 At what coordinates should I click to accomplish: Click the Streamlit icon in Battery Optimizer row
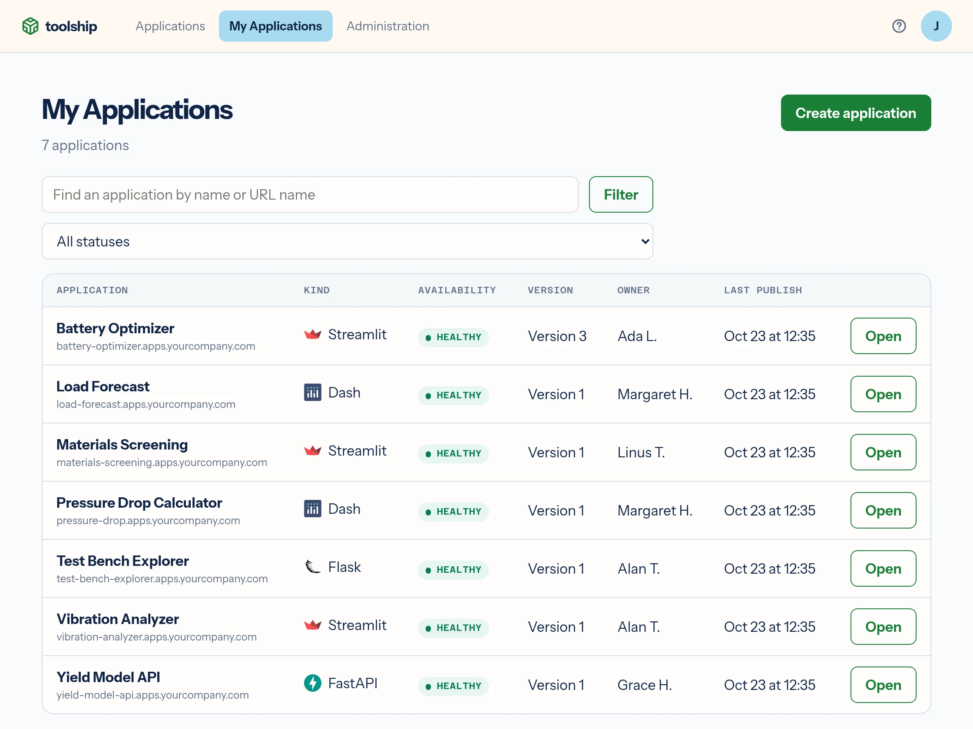click(312, 335)
